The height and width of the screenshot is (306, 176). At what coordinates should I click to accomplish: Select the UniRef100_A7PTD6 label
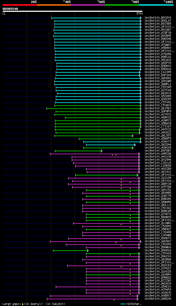tap(158, 187)
